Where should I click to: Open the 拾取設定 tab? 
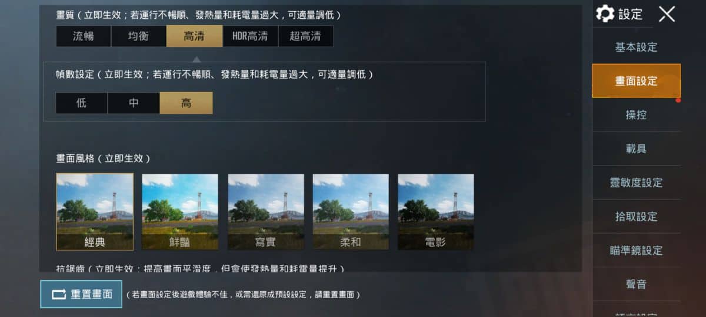click(636, 217)
